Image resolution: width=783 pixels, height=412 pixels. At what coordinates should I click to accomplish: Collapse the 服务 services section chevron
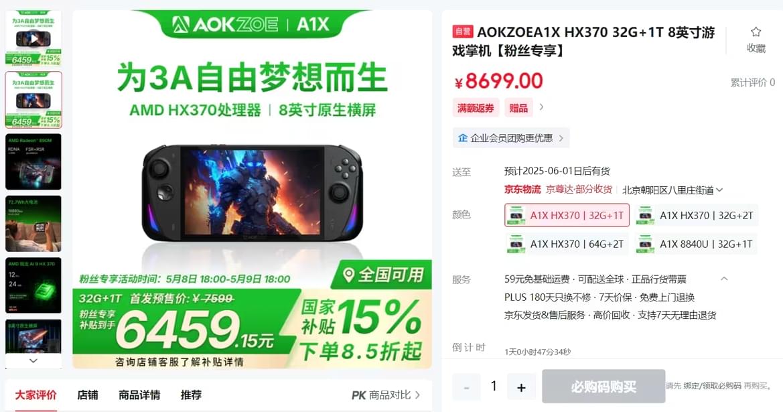pyautogui.click(x=724, y=279)
